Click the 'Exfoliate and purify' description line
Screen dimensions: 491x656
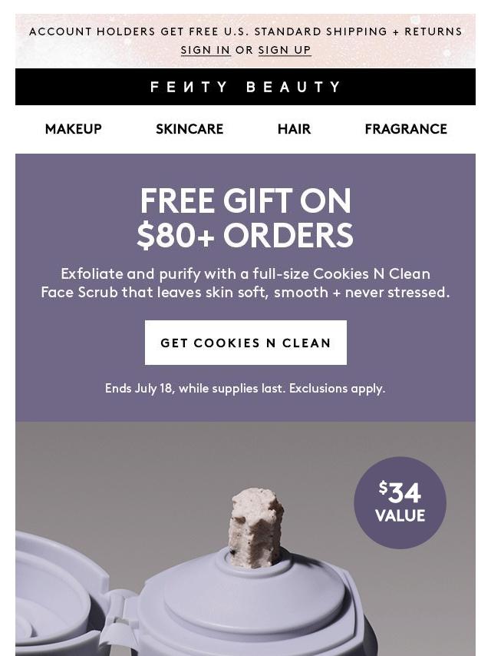click(x=245, y=273)
